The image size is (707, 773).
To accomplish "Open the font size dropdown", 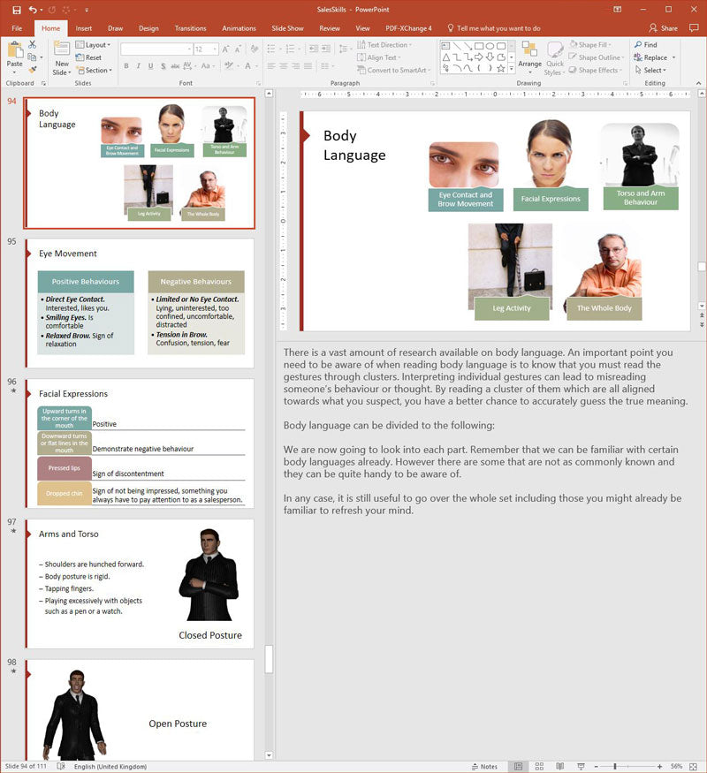I will (x=216, y=49).
